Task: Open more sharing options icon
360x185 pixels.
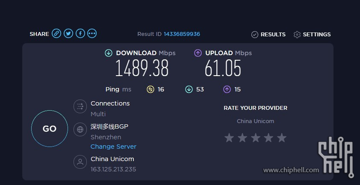Action: click(92, 33)
